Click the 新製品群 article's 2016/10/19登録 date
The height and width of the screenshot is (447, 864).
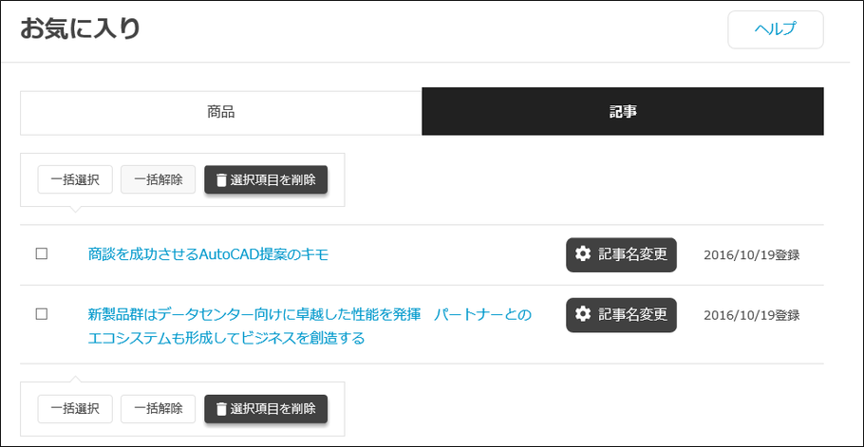pos(751,315)
